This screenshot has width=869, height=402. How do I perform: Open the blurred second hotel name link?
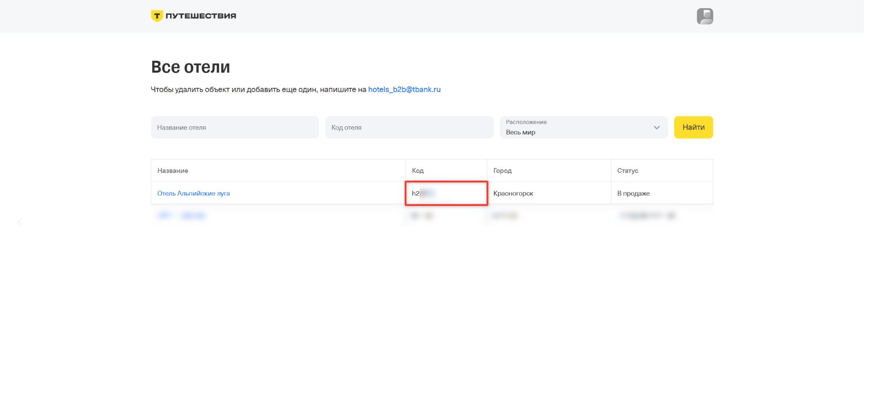[x=182, y=216]
